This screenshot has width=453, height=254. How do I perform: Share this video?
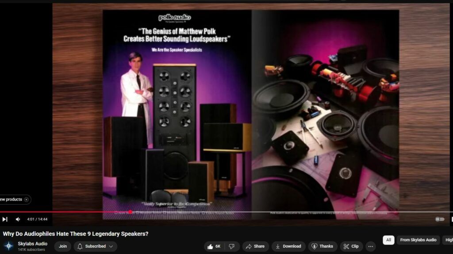[x=255, y=246]
